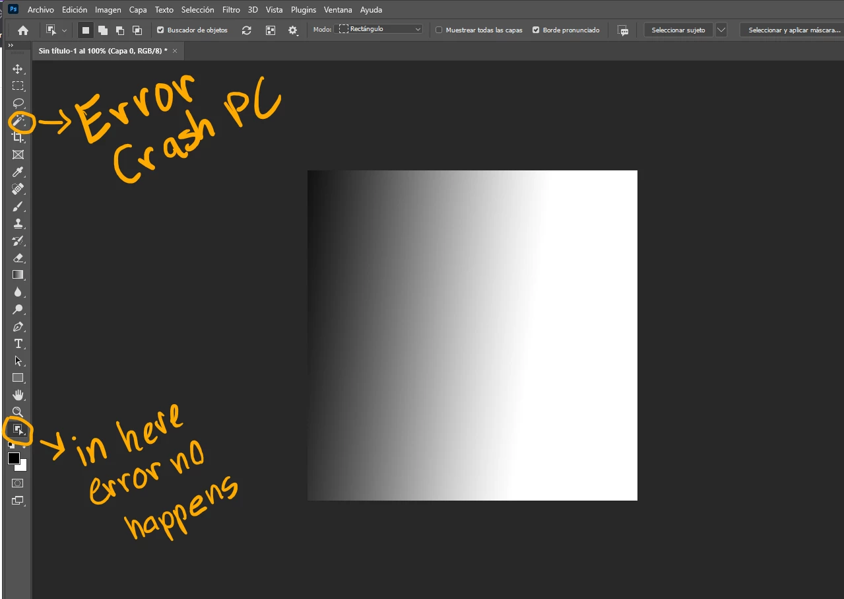Toggle Buscador de objetos checkbox
Screen dimensions: 844x599
click(x=160, y=30)
